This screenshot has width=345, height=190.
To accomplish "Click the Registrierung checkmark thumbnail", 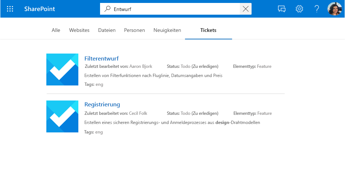I will click(62, 117).
